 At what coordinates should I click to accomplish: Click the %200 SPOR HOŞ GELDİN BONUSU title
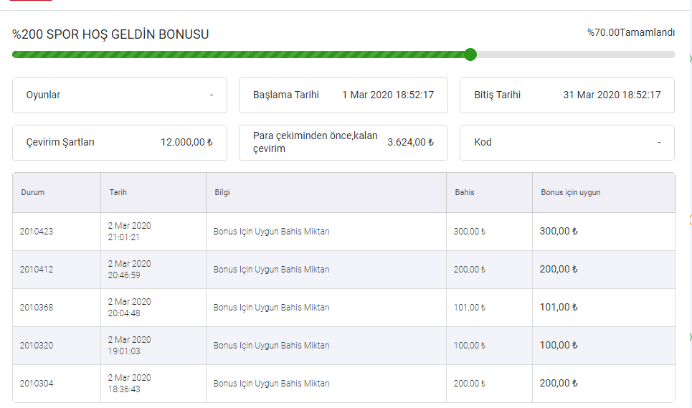tap(110, 34)
